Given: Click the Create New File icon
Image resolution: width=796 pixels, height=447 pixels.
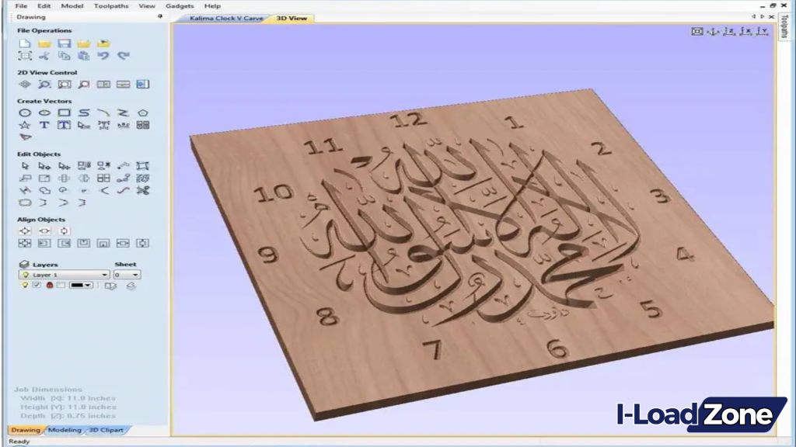Looking at the screenshot, I should (x=25, y=43).
